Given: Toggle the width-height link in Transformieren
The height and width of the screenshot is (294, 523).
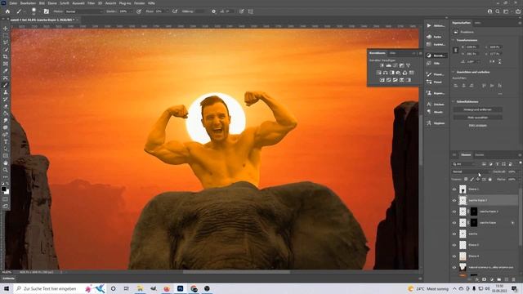Looking at the screenshot, I should click(456, 50).
